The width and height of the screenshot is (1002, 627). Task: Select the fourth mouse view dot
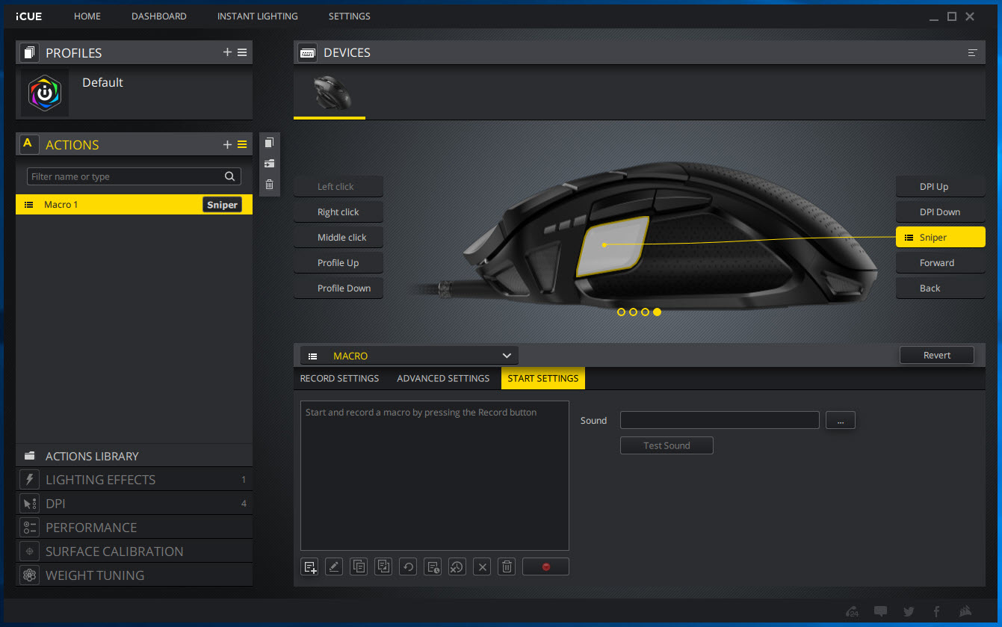click(x=658, y=312)
